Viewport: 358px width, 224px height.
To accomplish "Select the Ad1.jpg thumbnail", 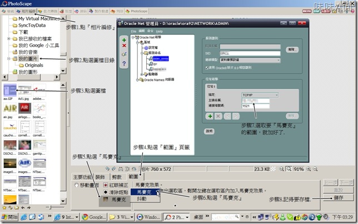I will click(x=24, y=90).
